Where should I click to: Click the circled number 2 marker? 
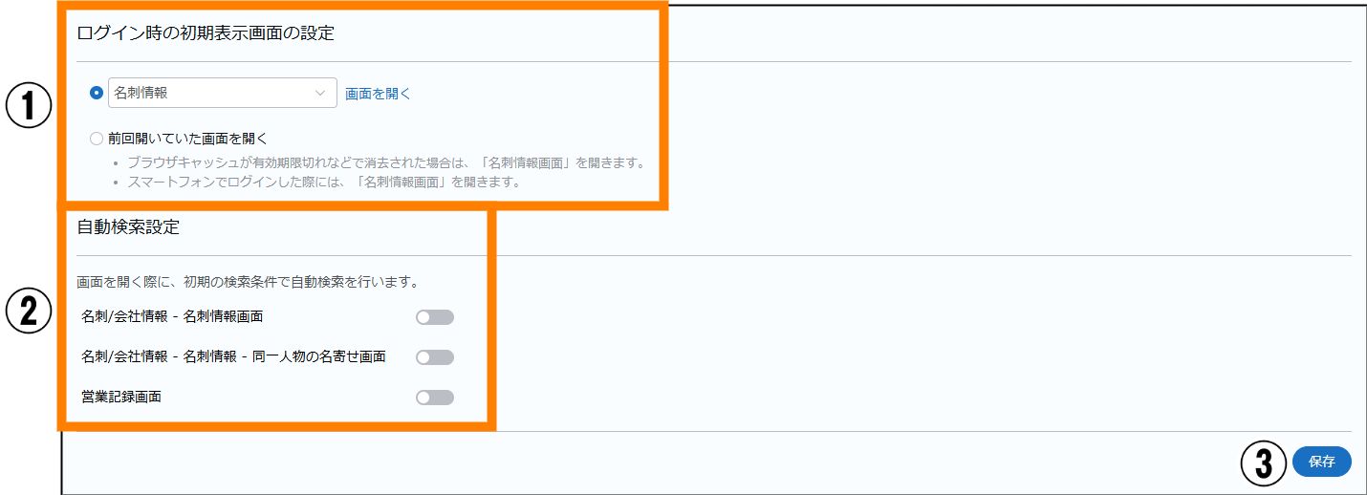tap(29, 312)
